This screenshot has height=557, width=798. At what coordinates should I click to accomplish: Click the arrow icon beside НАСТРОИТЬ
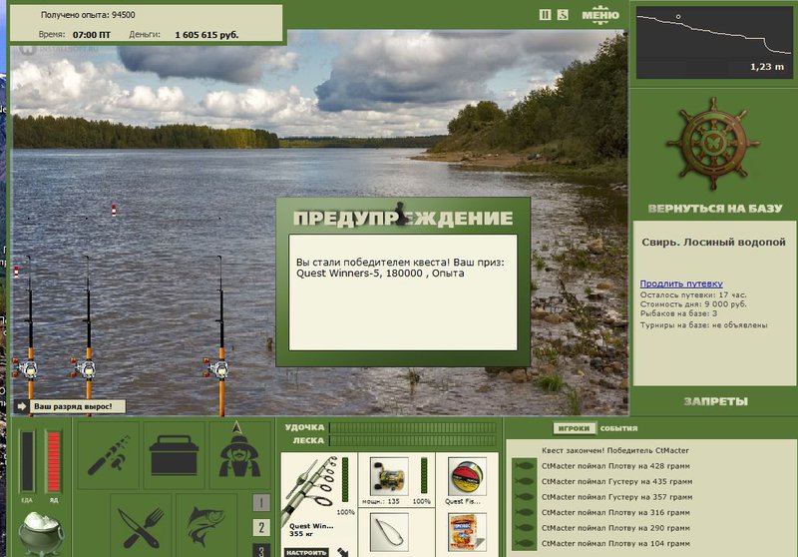343,552
